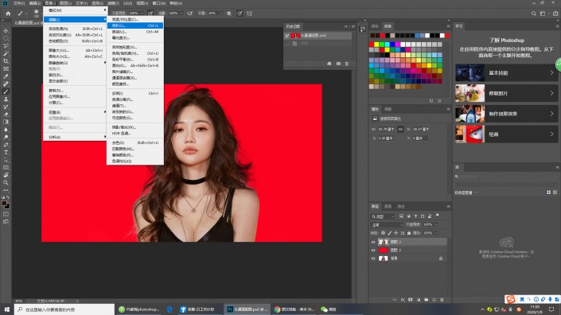Expand 基本技能 tutorial chevron in Learn panel
The image size is (561, 315).
(551, 73)
